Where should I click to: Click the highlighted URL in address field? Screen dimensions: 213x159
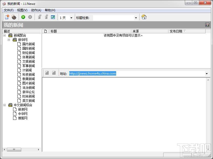coord(93,73)
